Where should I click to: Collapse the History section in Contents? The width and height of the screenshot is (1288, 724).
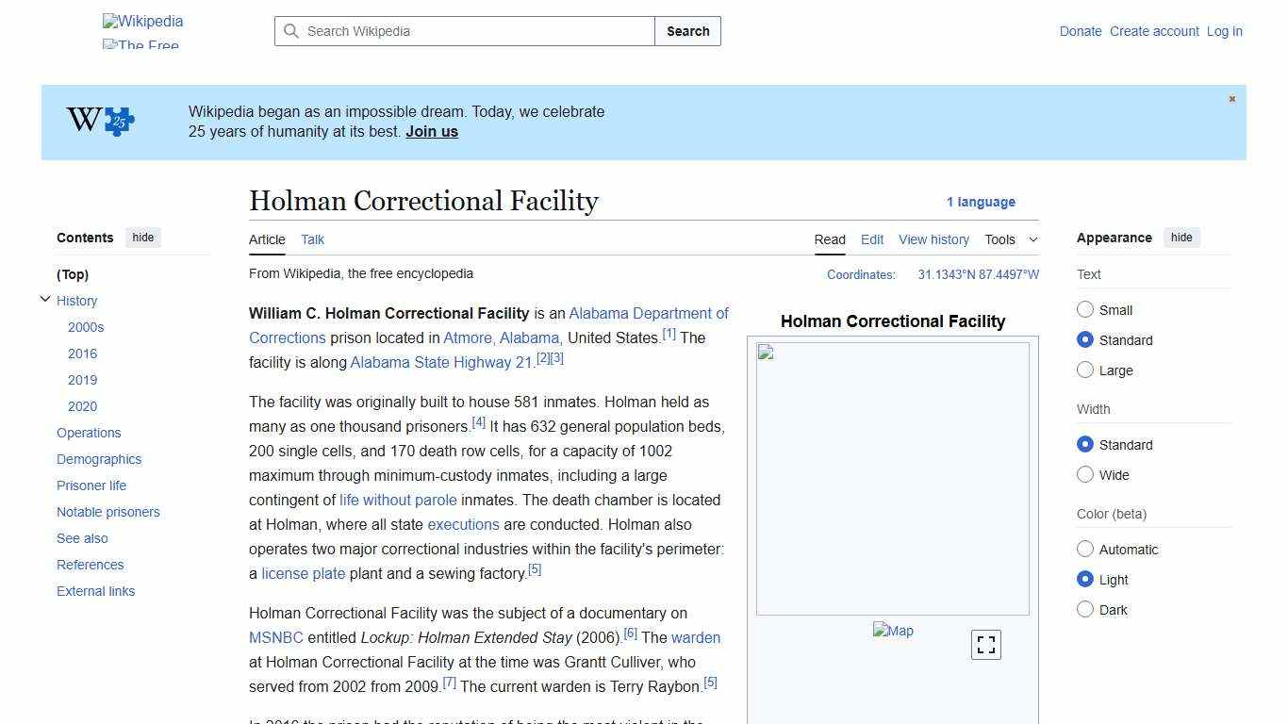tap(45, 299)
